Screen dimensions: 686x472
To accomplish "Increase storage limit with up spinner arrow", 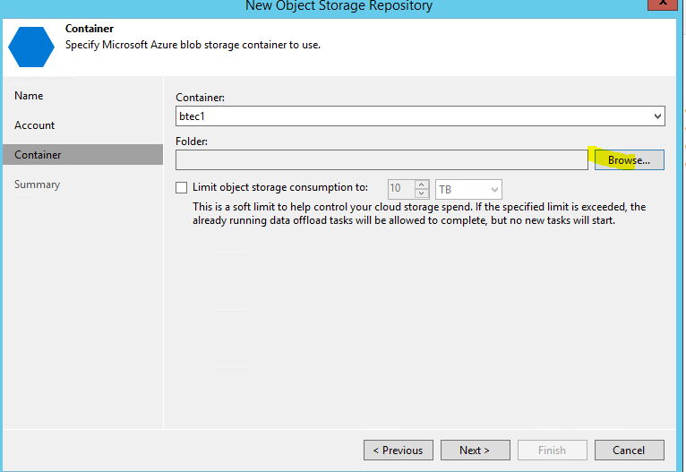I will (421, 185).
